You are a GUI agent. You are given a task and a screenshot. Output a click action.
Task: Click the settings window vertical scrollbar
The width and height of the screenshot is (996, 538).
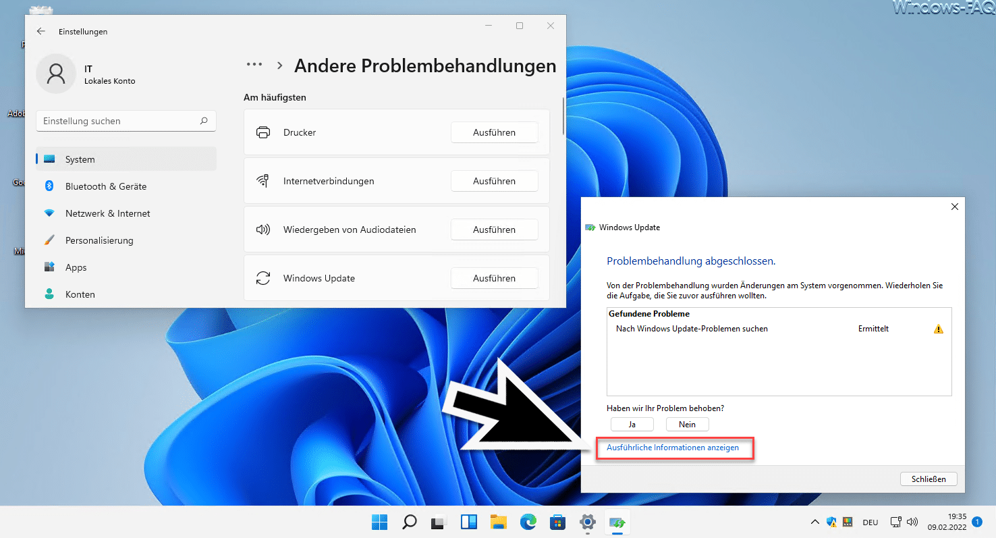pyautogui.click(x=563, y=116)
